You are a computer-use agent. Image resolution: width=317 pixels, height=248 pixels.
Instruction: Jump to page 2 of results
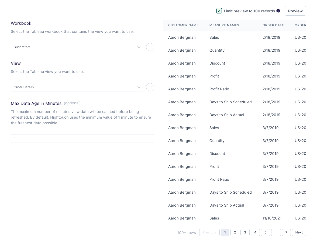coord(235,232)
